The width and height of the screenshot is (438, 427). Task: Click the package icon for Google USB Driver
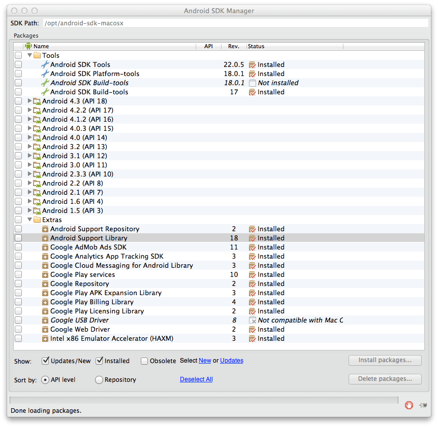[x=45, y=321]
